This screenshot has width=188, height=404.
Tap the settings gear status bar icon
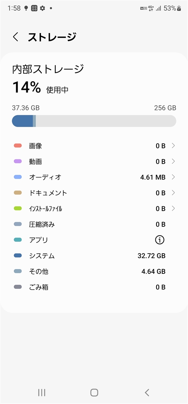(x=42, y=8)
